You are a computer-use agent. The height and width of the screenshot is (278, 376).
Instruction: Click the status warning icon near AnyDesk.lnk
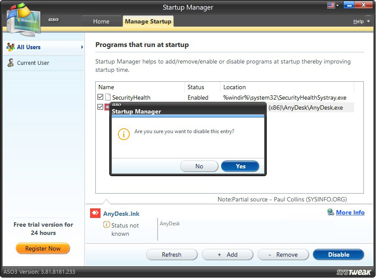(x=106, y=225)
